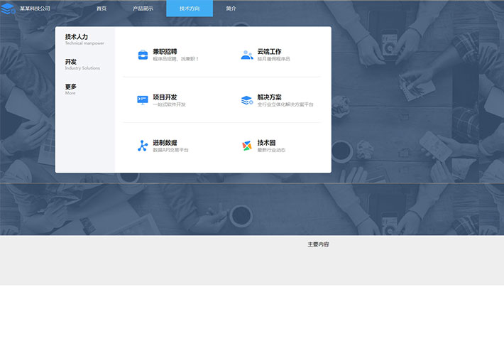The image size is (504, 356).
Task: Click the briefcase icon for 兼职招聘
Action: point(143,55)
